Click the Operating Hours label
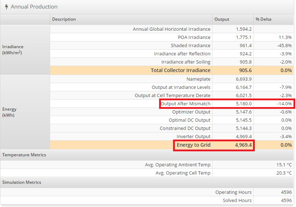The image size is (296, 207). [x=234, y=192]
